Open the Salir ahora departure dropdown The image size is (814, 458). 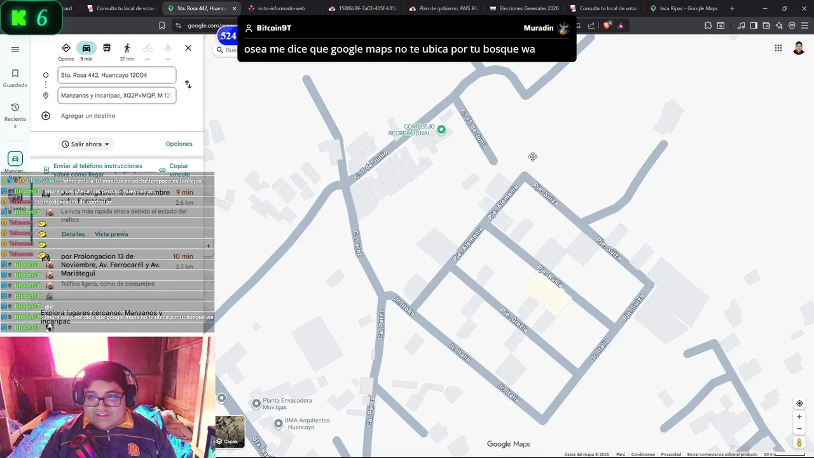coord(86,144)
